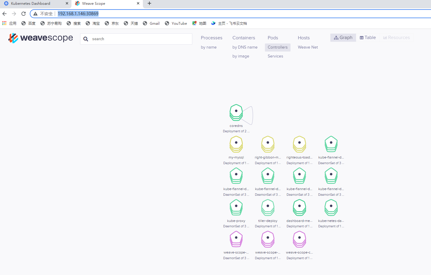Open the right-gibbon-m... node
Image resolution: width=431 pixels, height=275 pixels.
pos(268,144)
